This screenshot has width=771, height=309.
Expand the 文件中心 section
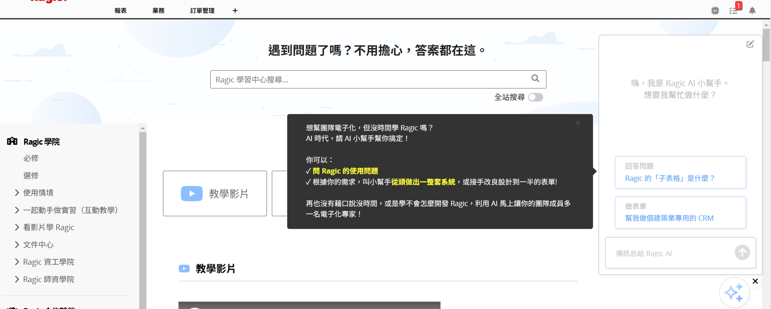[17, 245]
